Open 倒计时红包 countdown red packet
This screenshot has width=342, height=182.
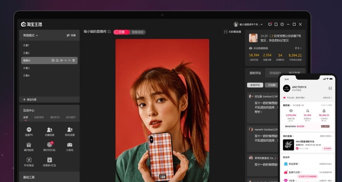50,147
